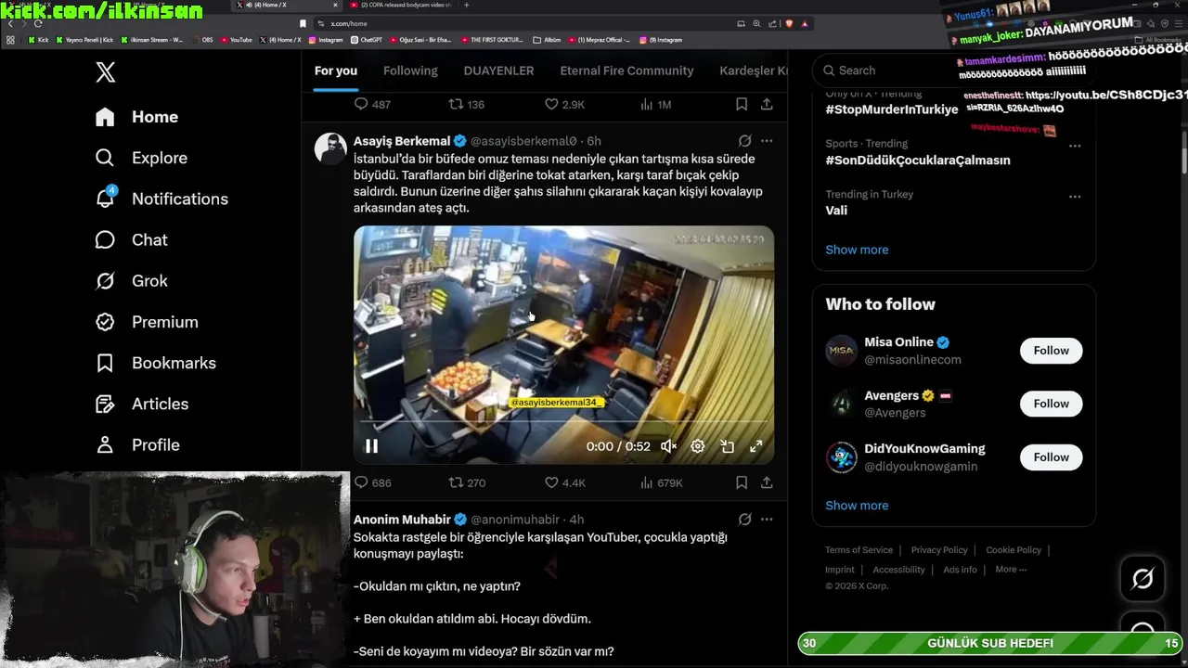Reload the page in the browser toolbar
The image size is (1188, 668).
pyautogui.click(x=38, y=23)
